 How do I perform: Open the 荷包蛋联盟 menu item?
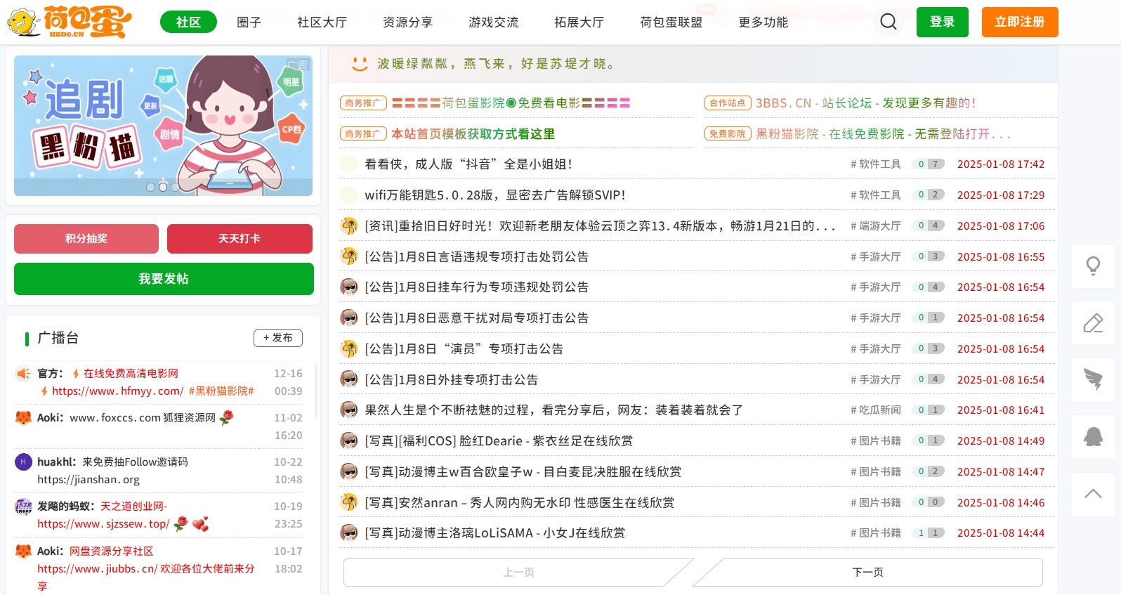[x=671, y=22]
